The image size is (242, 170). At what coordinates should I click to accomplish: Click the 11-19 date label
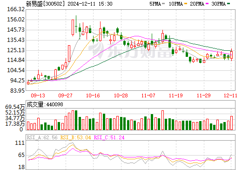(176, 95)
